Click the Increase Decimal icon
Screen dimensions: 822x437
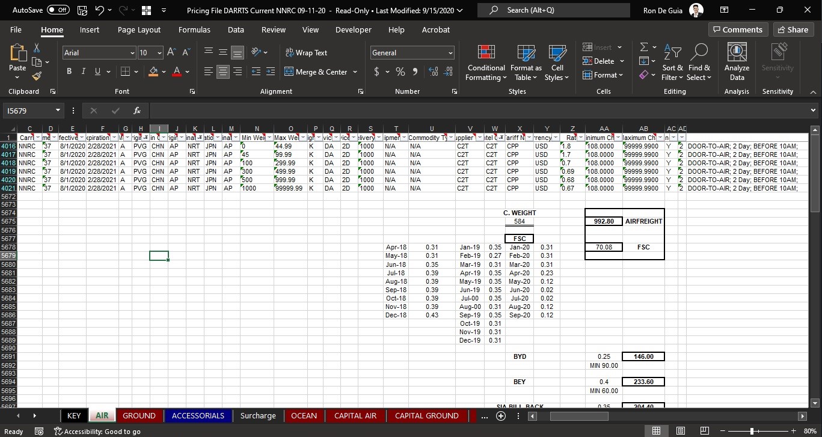pos(434,72)
